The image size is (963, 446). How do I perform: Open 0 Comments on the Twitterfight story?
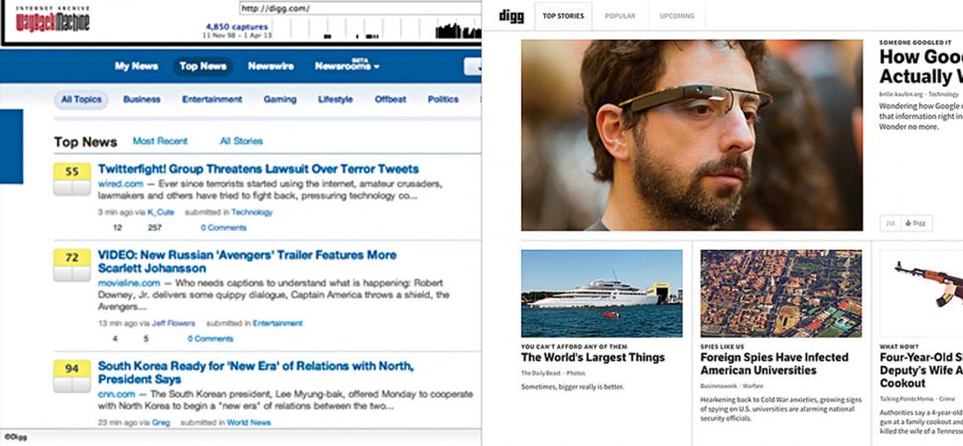tap(223, 228)
